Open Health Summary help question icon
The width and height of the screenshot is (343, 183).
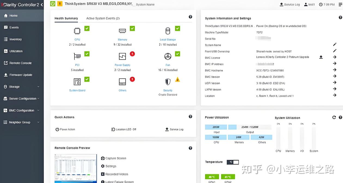pyautogui.click(x=190, y=17)
